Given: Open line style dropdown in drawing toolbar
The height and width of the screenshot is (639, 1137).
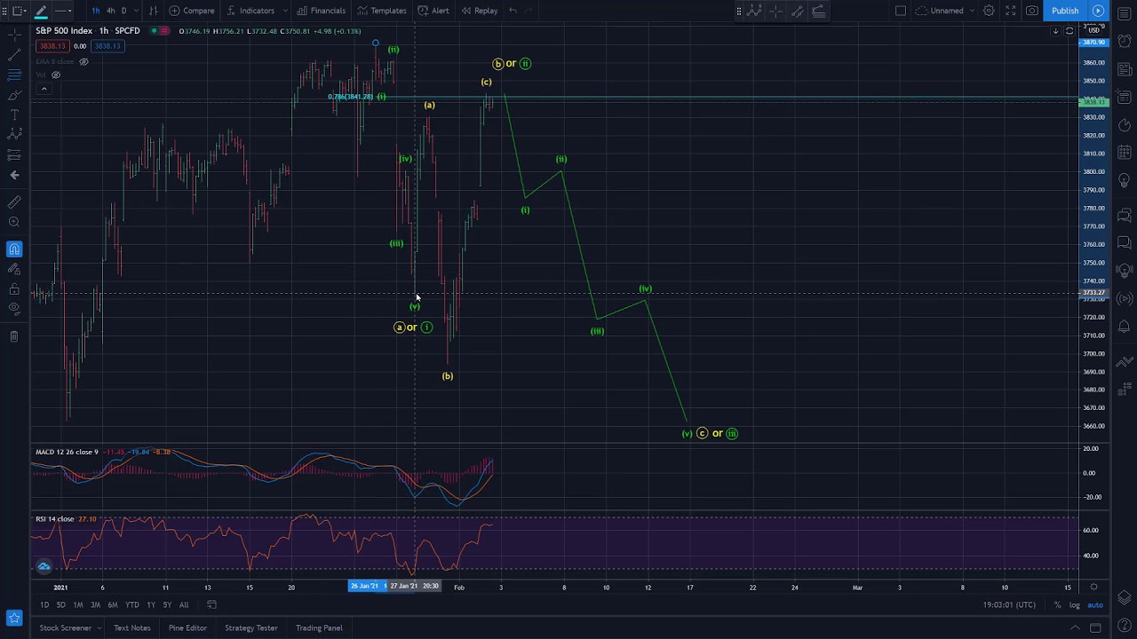Looking at the screenshot, I should 62,11.
